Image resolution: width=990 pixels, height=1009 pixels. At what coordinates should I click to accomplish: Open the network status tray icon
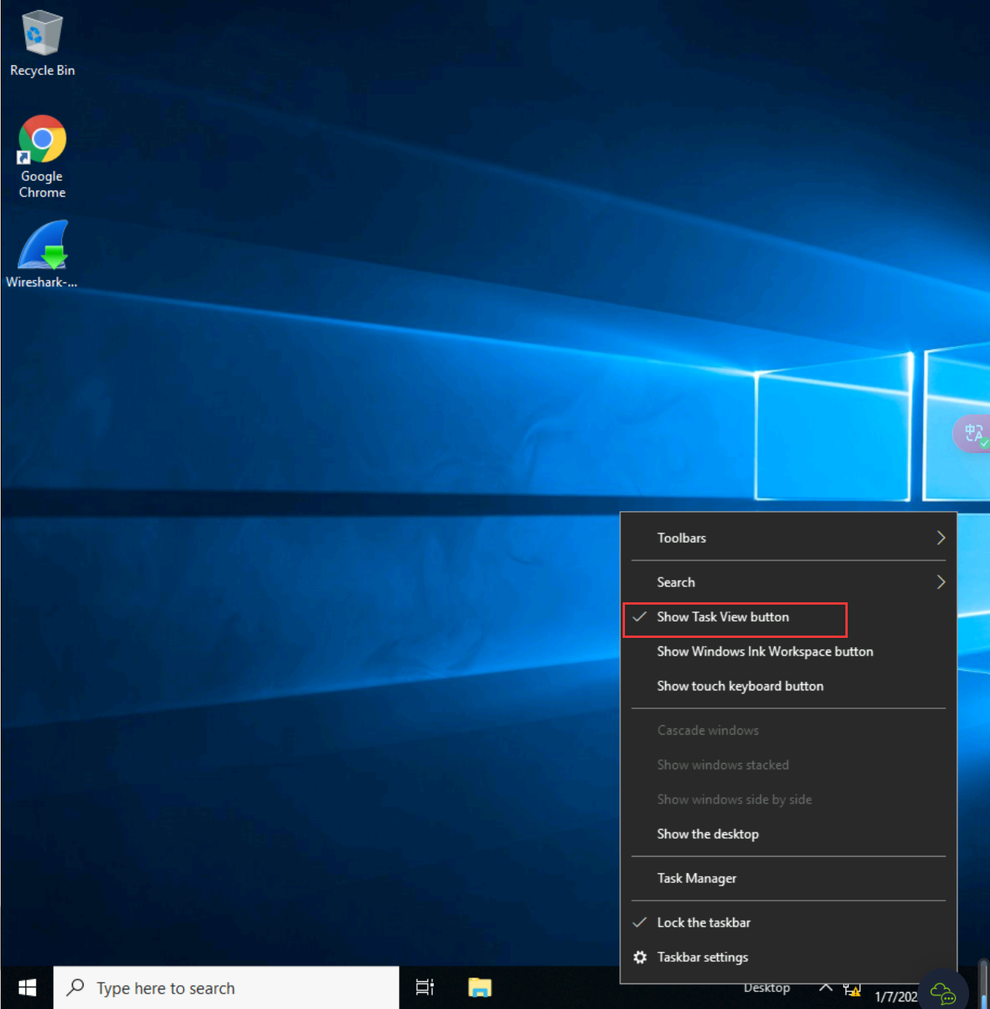852,989
